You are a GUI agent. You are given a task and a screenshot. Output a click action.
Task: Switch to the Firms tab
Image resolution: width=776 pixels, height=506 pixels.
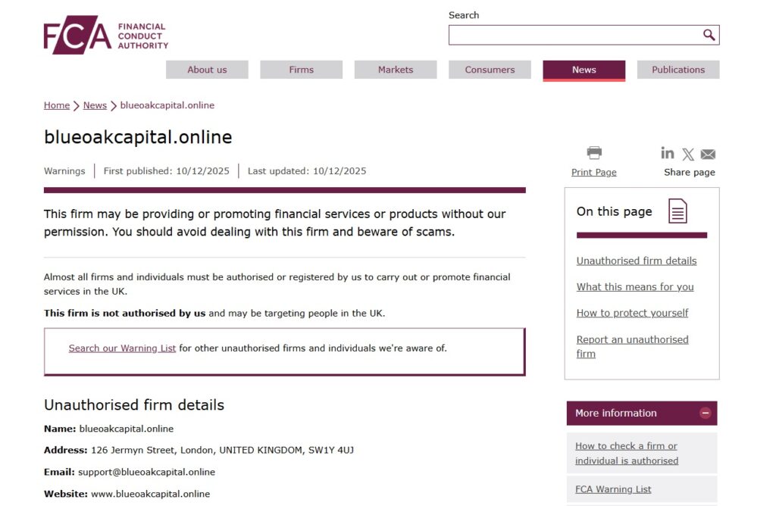coord(301,69)
